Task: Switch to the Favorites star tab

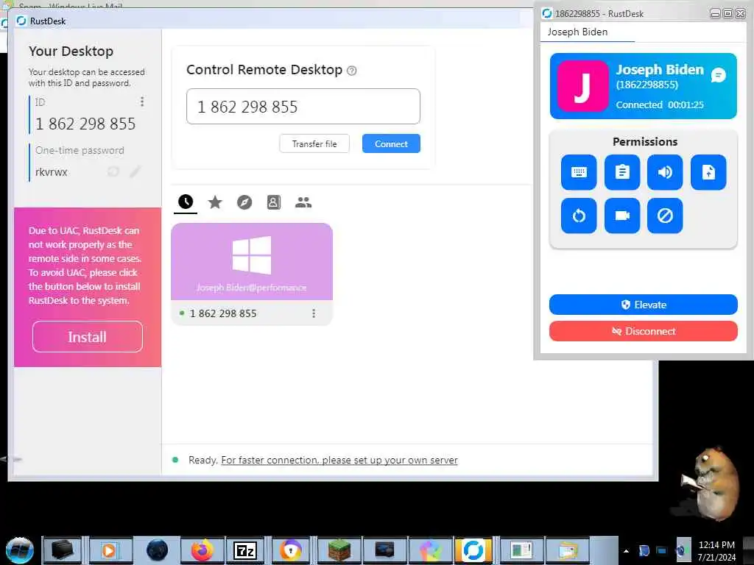Action: 215,202
